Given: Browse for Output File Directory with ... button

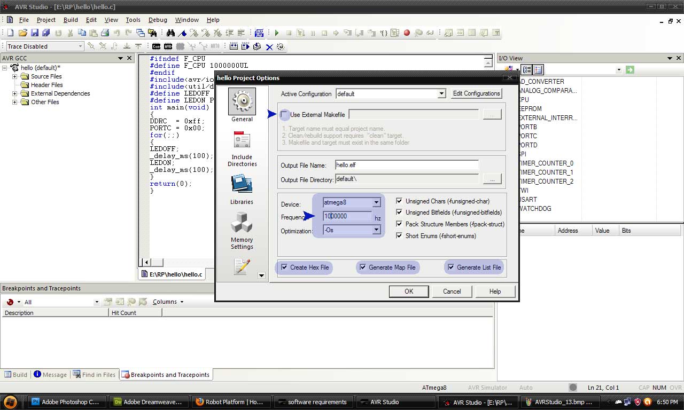Looking at the screenshot, I should coord(492,179).
